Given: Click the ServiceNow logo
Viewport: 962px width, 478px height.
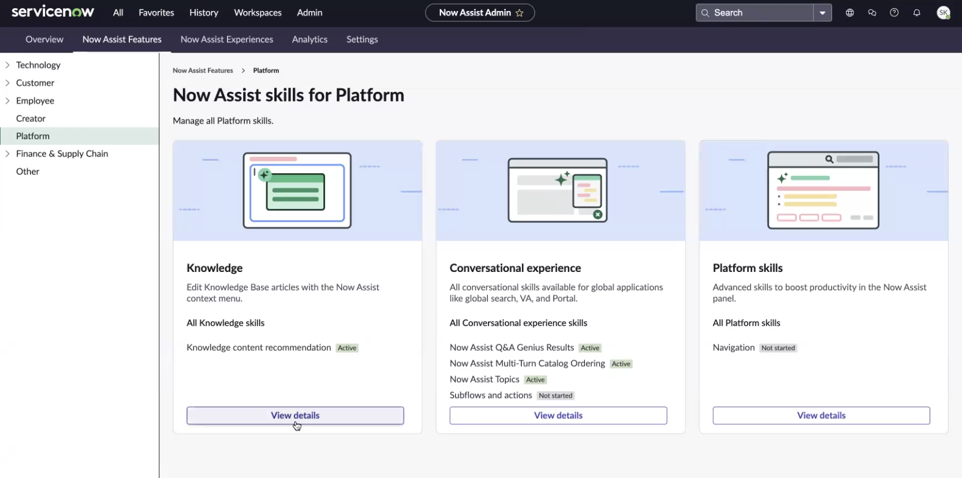Looking at the screenshot, I should pos(53,12).
